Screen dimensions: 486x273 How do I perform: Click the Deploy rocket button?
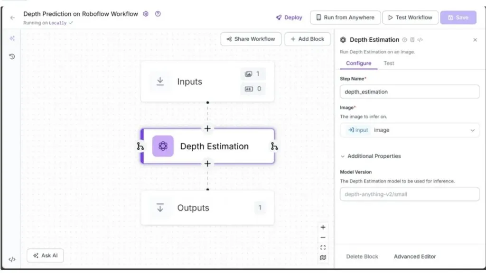click(289, 18)
